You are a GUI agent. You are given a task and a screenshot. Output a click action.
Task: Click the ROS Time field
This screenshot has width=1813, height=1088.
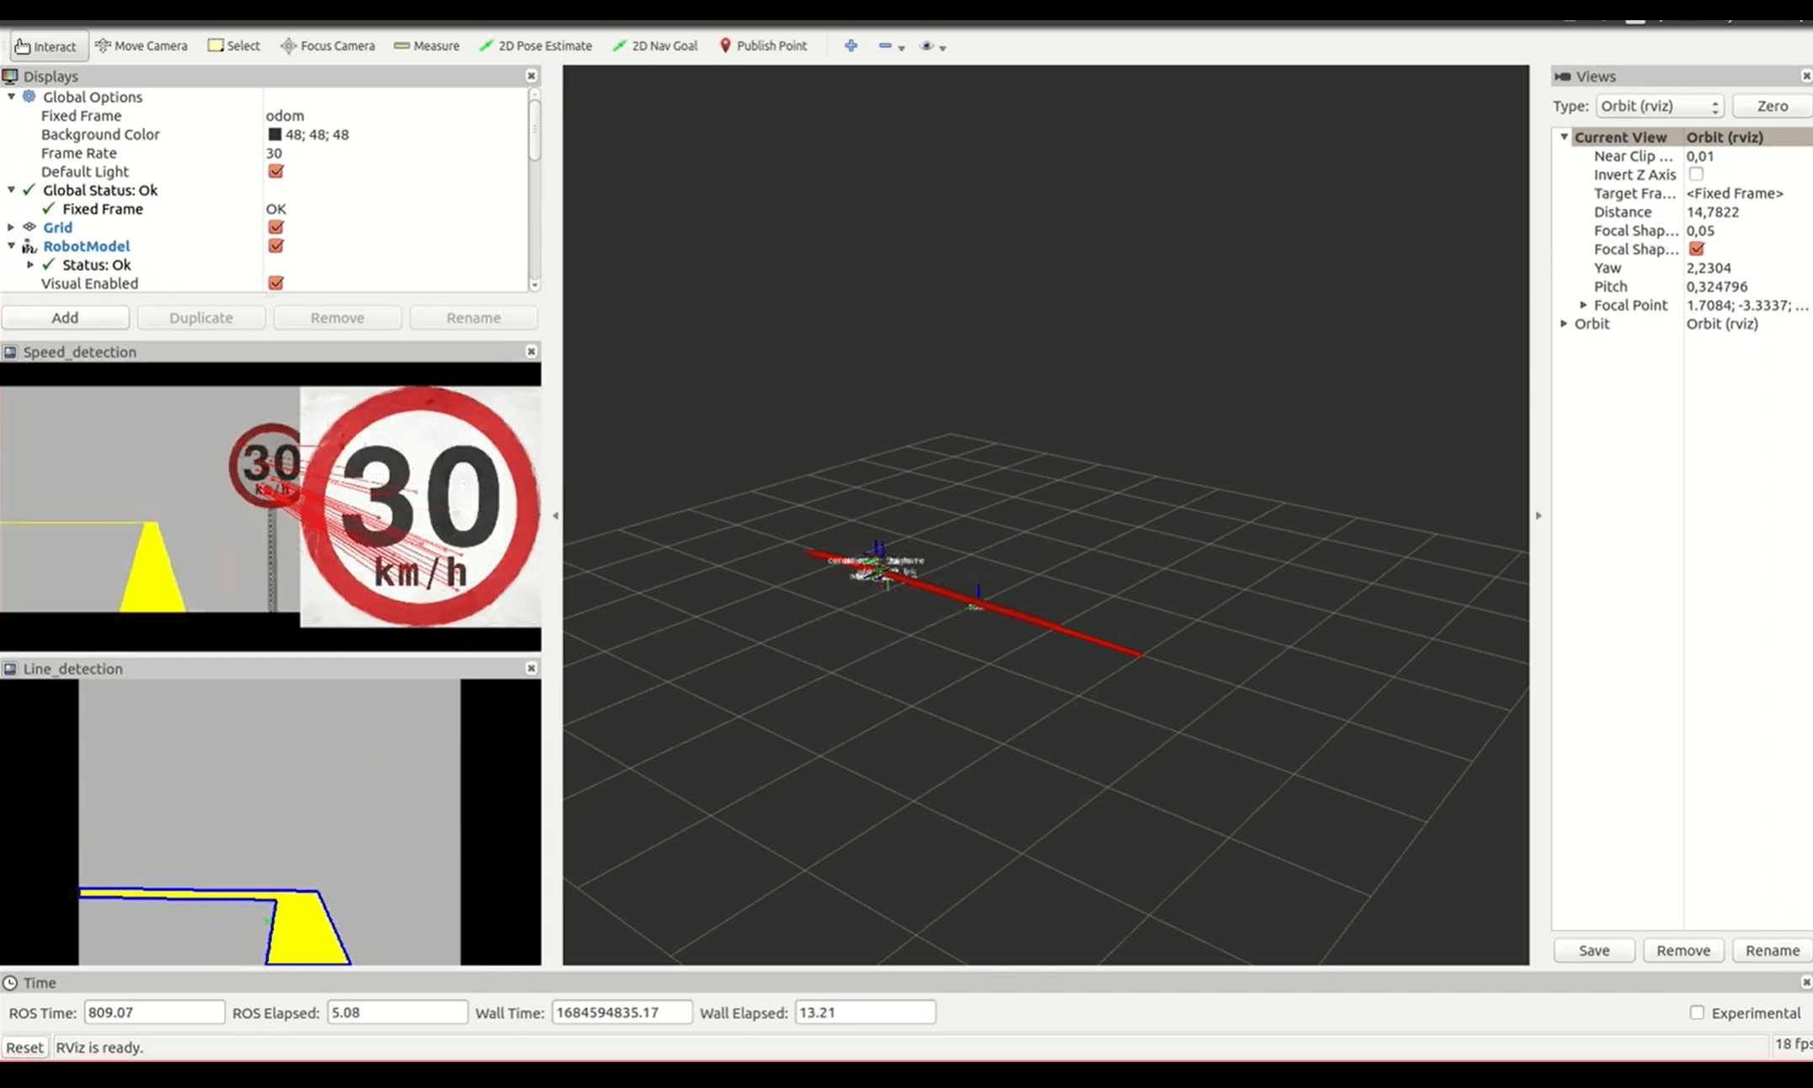tap(154, 1012)
